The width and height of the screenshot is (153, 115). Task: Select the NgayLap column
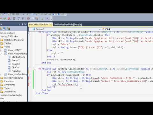tap(16, 71)
